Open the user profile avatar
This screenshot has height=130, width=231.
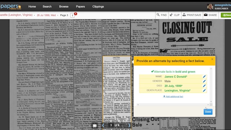(x=210, y=6)
